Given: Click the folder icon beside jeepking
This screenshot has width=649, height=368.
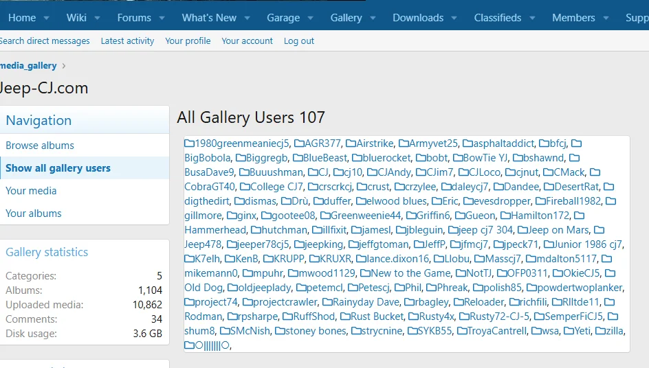Looking at the screenshot, I should tap(299, 245).
